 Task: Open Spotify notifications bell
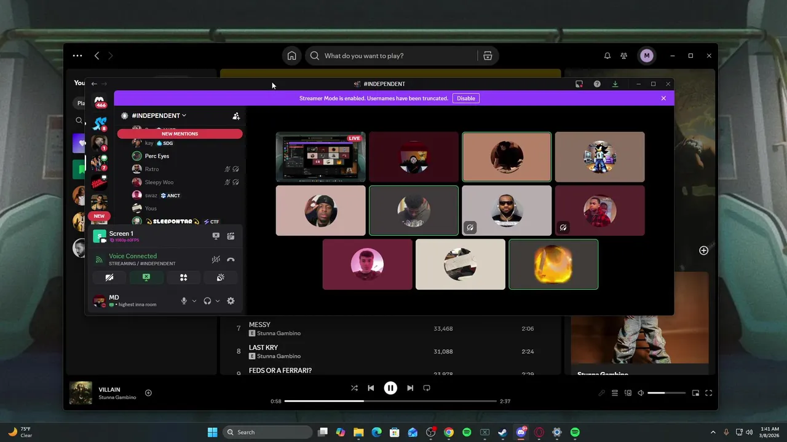point(607,56)
